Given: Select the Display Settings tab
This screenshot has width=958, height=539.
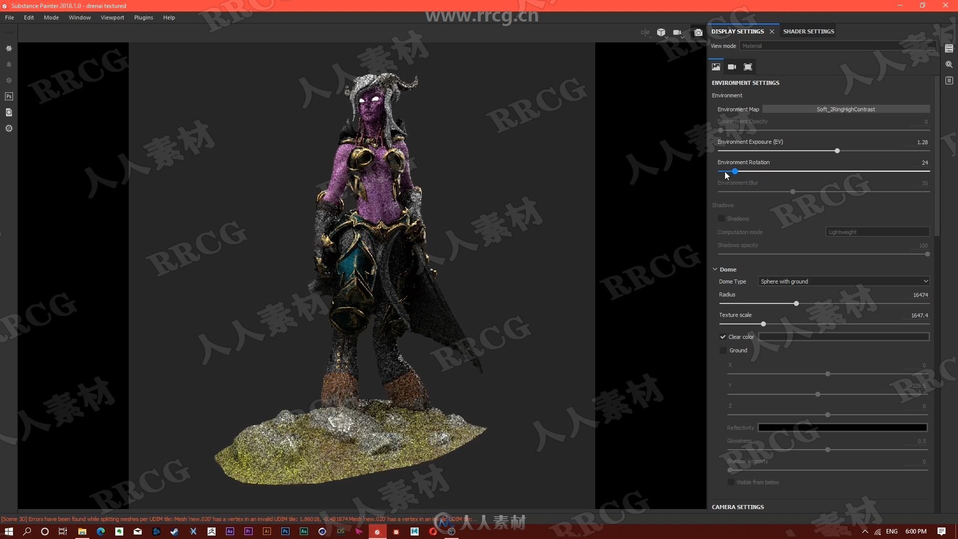Looking at the screenshot, I should click(x=737, y=31).
